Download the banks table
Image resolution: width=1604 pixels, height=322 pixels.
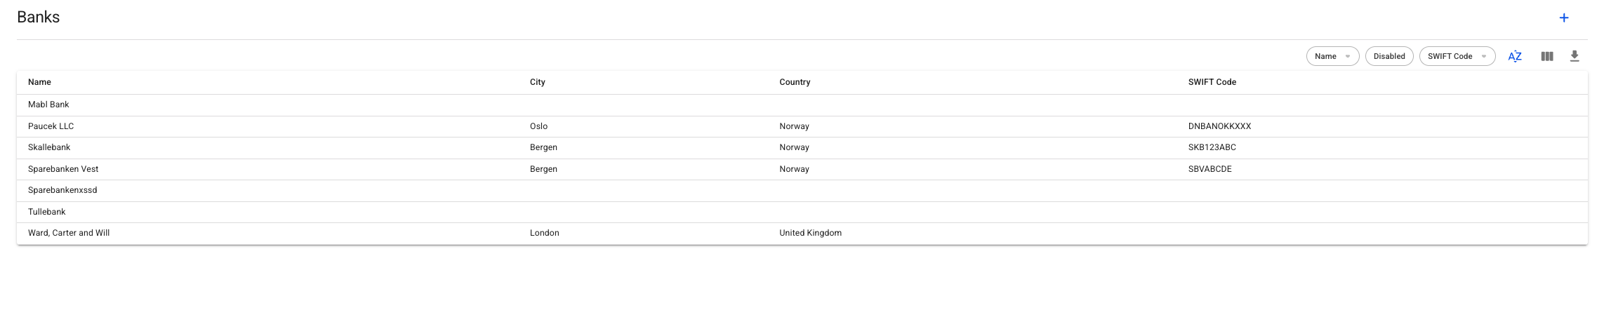(1575, 57)
